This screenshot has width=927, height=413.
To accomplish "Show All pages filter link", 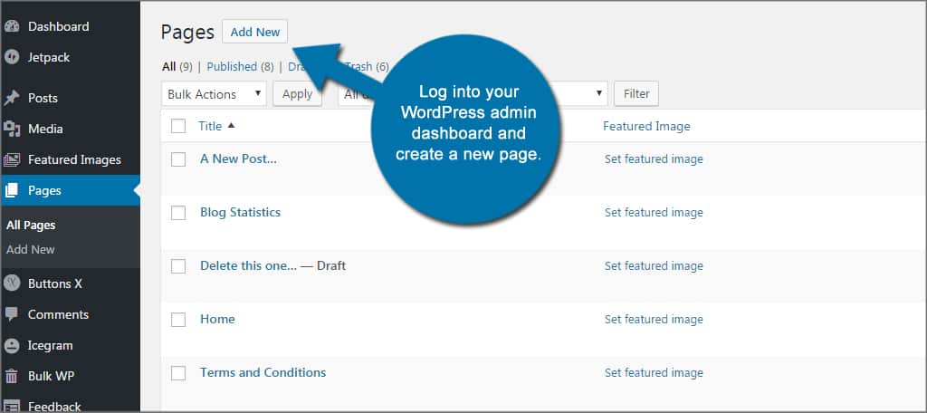I will click(x=168, y=67).
